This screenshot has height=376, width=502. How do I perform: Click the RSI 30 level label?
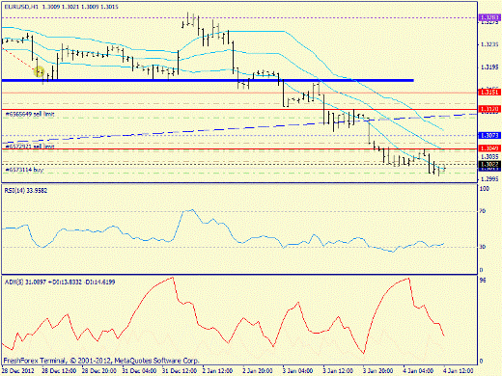click(x=483, y=247)
